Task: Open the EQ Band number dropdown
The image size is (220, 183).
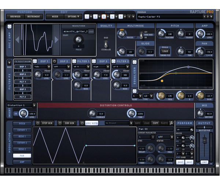Action: click(140, 96)
